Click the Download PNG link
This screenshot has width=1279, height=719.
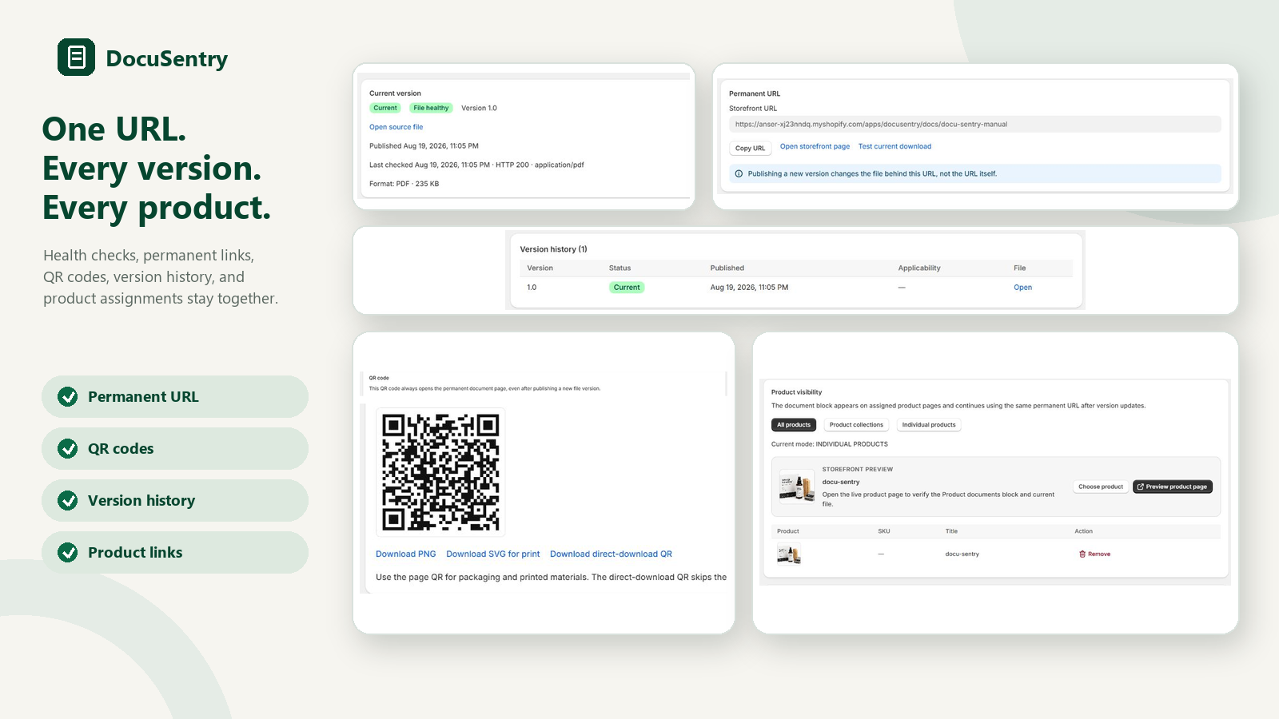coord(406,554)
